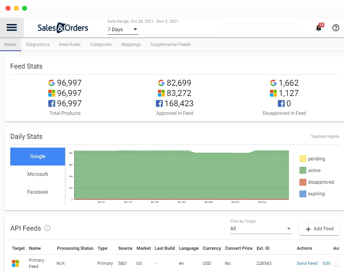
Task: Expand the 7 Days date range dropdown
Action: click(123, 29)
